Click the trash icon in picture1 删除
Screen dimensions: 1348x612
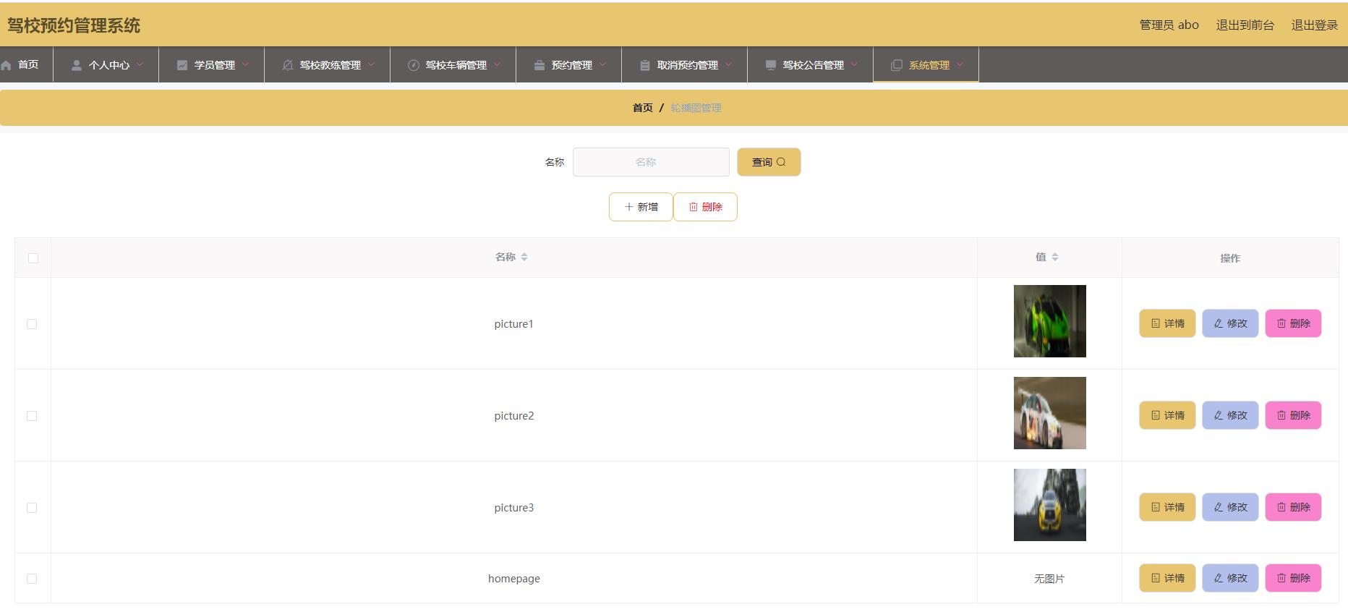pyautogui.click(x=1281, y=323)
